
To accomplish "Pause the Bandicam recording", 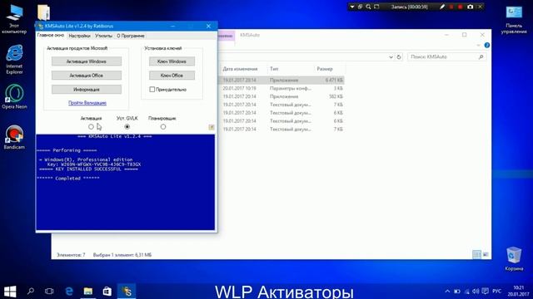I will (x=451, y=7).
